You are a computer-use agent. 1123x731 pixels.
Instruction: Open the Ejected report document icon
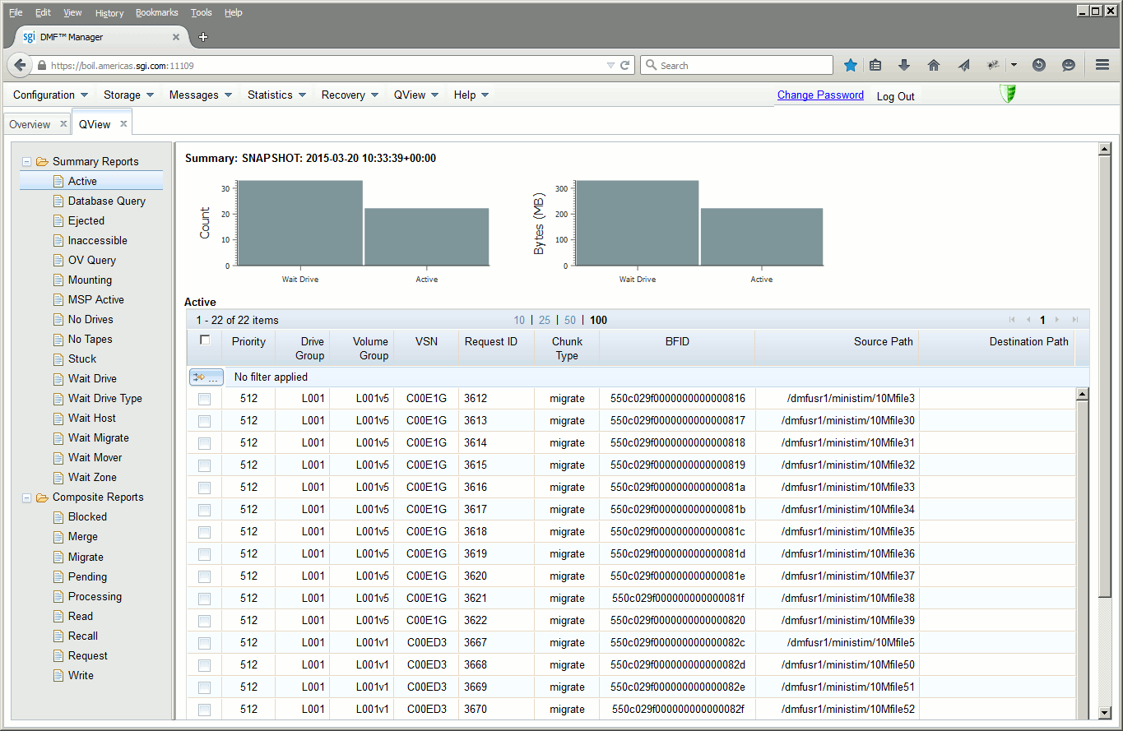coord(58,220)
